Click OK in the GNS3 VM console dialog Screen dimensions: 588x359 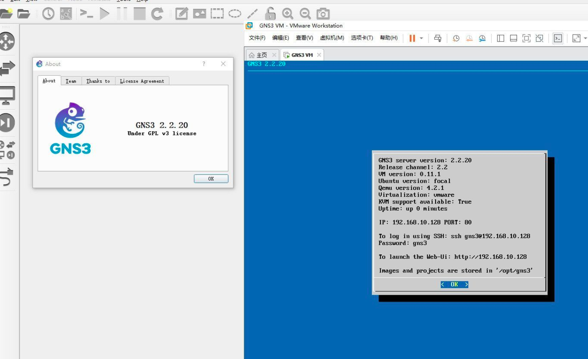point(454,284)
